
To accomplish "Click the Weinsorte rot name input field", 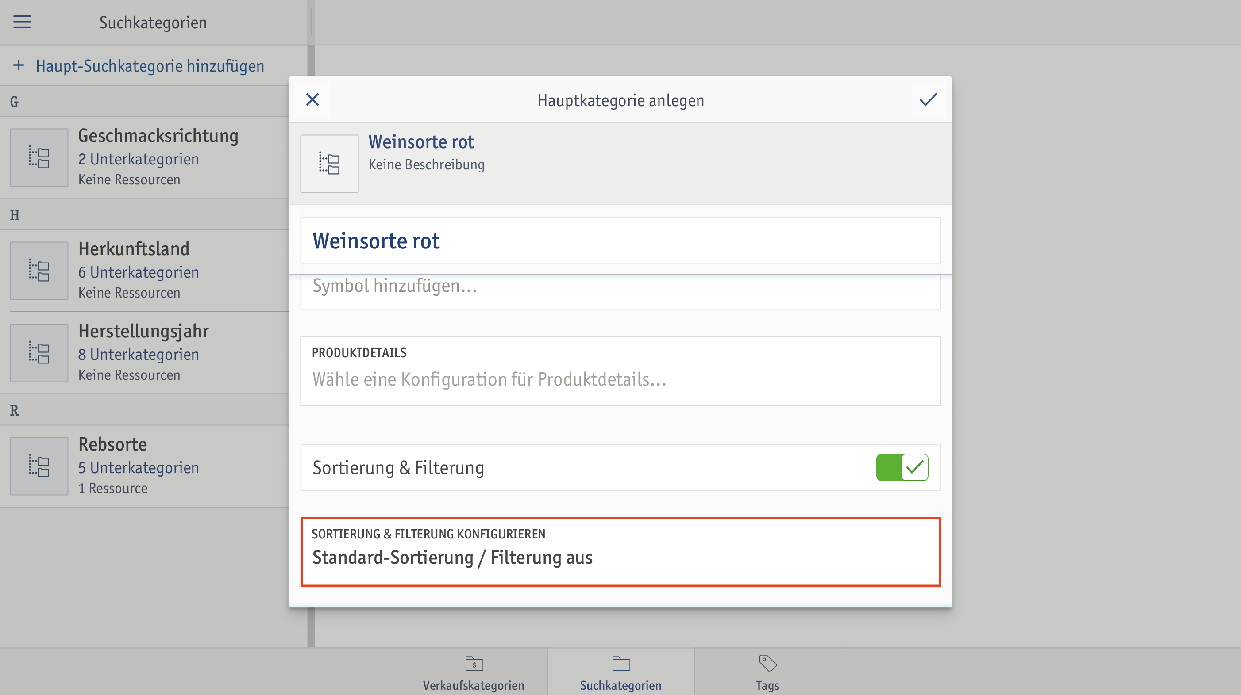I will click(620, 240).
